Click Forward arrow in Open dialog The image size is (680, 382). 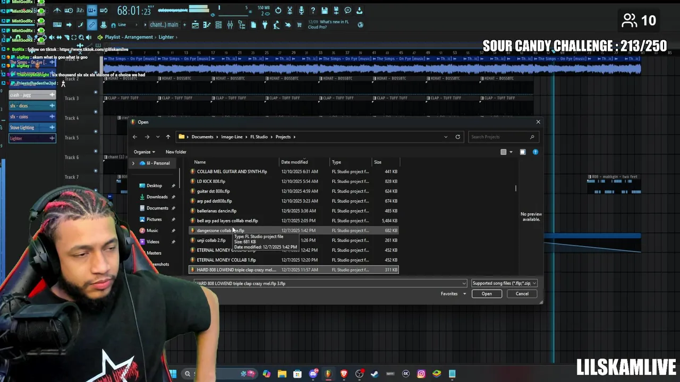(x=147, y=137)
